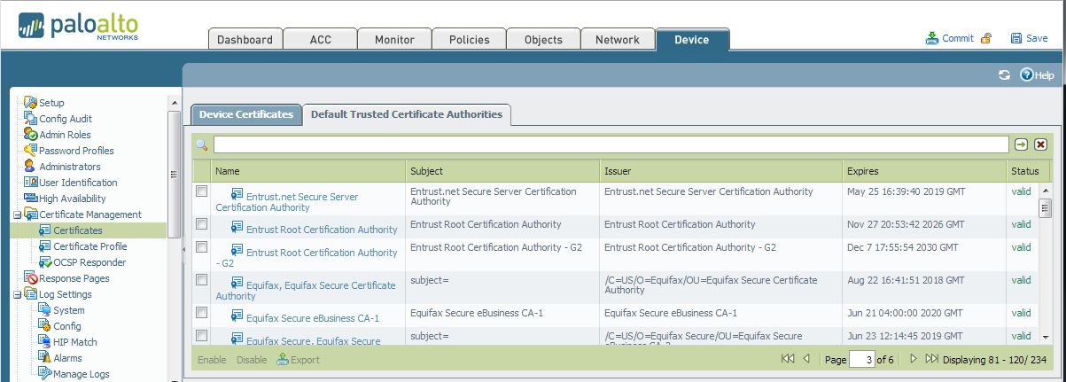1066x382 pixels.
Task: Click the Admin Roles icon
Action: (31, 135)
